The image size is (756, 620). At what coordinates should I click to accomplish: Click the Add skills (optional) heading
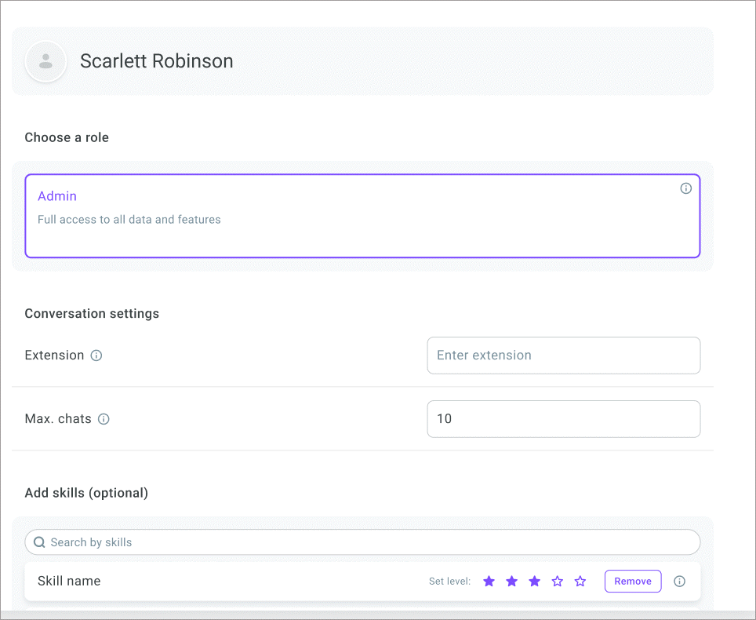click(x=86, y=493)
